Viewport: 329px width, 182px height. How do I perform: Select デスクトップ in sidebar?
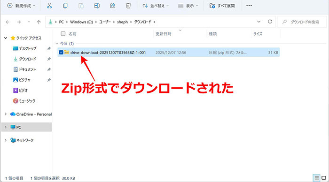pos(24,48)
